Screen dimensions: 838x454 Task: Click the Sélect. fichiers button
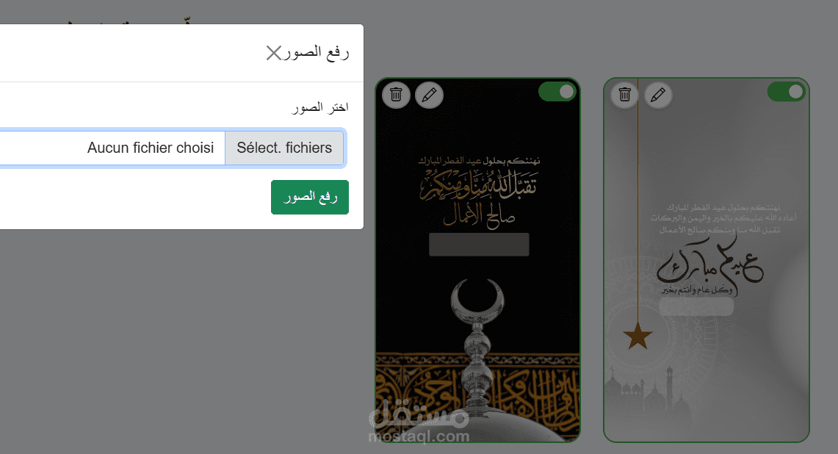click(284, 148)
